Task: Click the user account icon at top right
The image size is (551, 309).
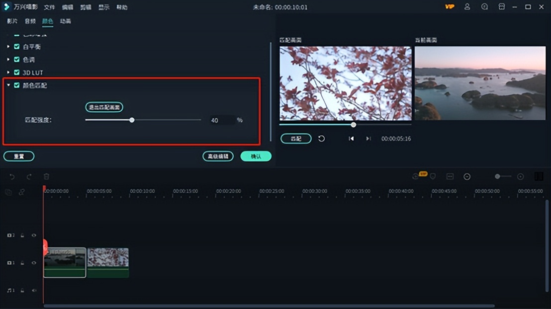Action: click(466, 7)
